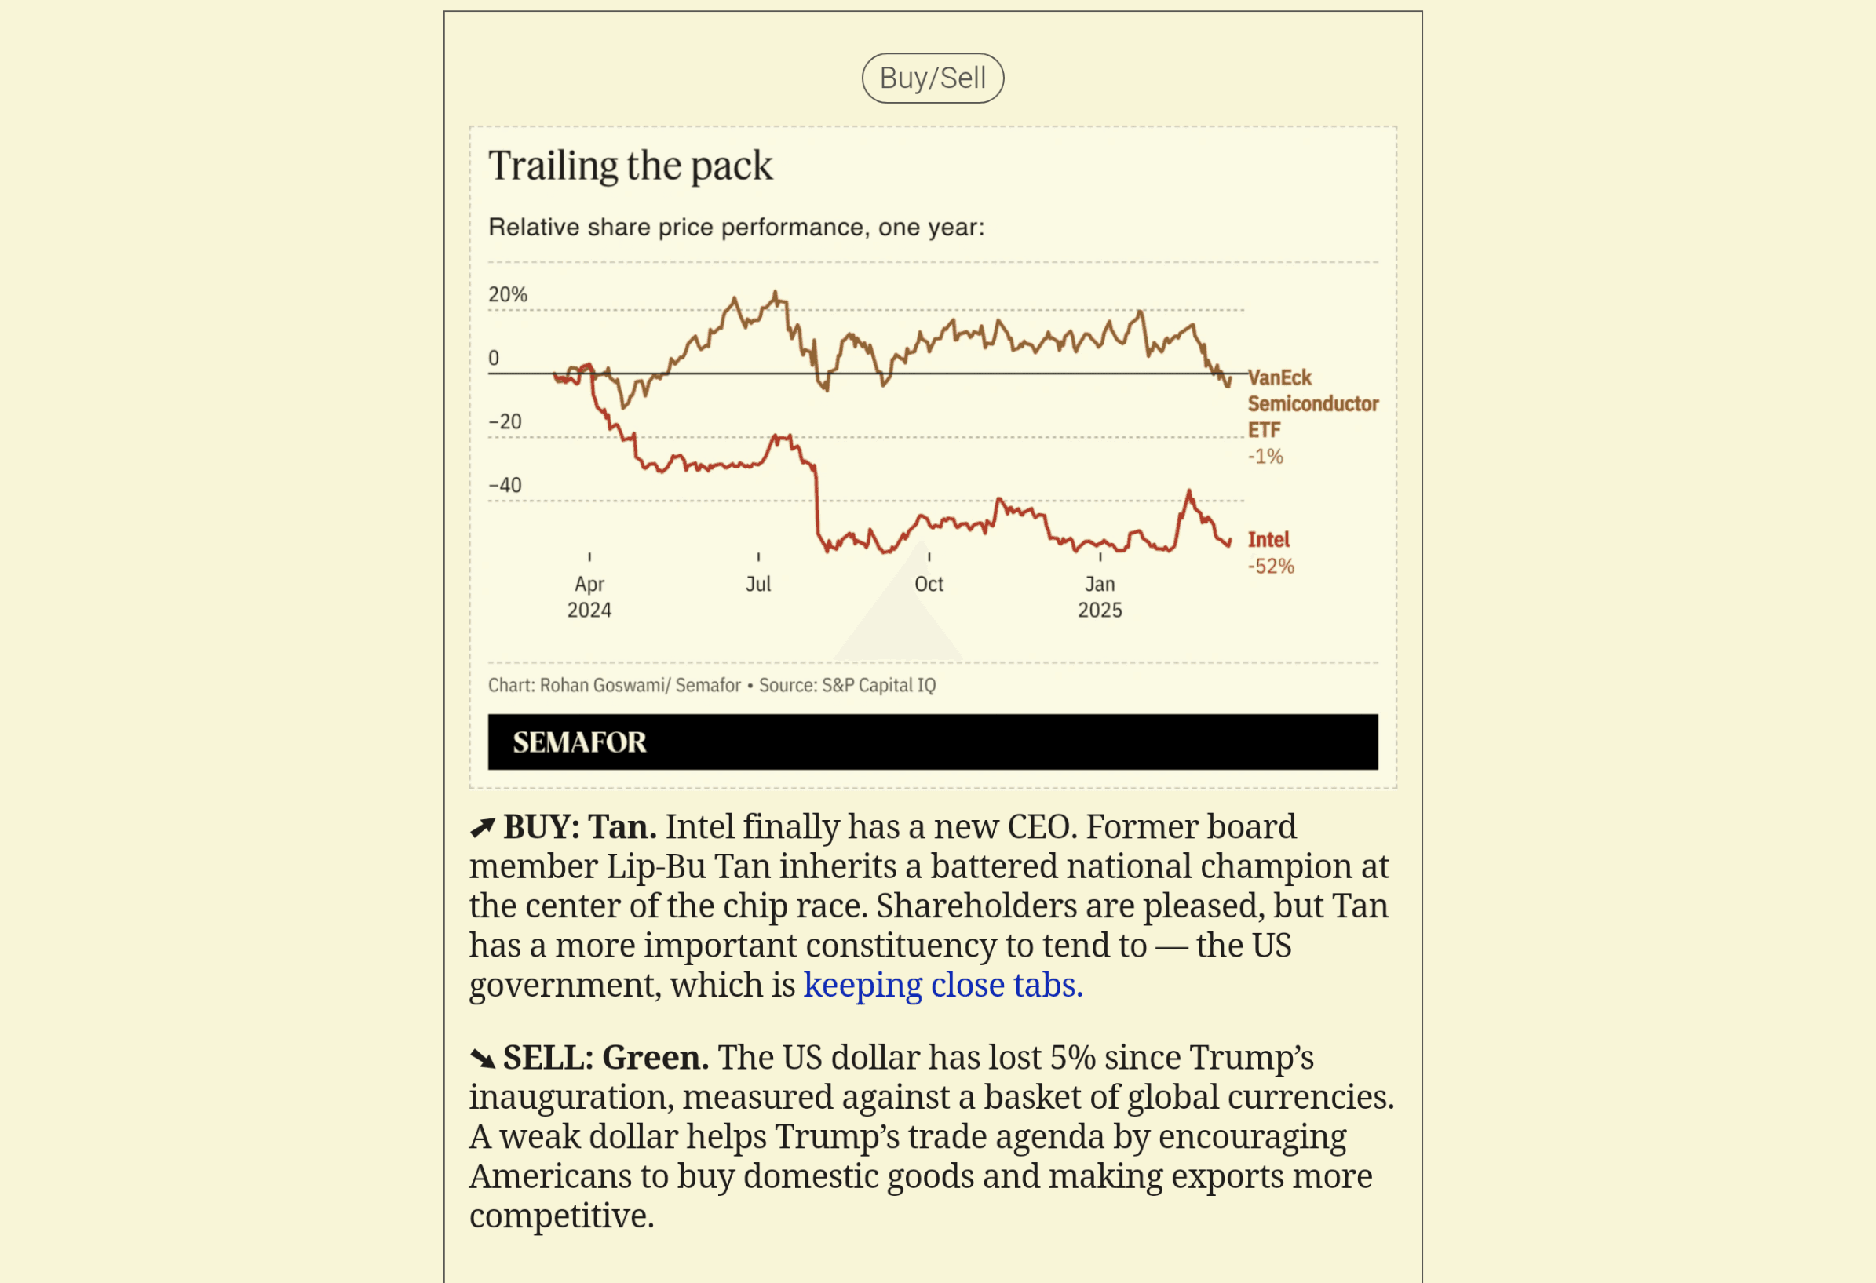1876x1283 pixels.
Task: Click the "Trailing the pack" chart title
Action: click(630, 166)
